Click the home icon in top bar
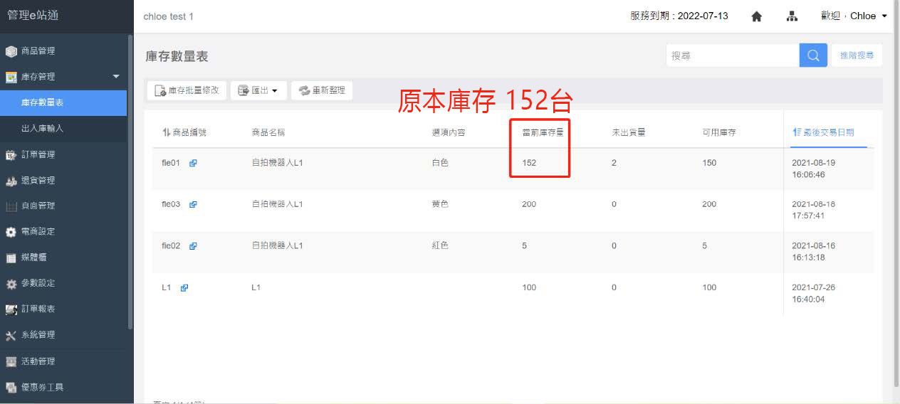900x404 pixels. click(x=756, y=16)
